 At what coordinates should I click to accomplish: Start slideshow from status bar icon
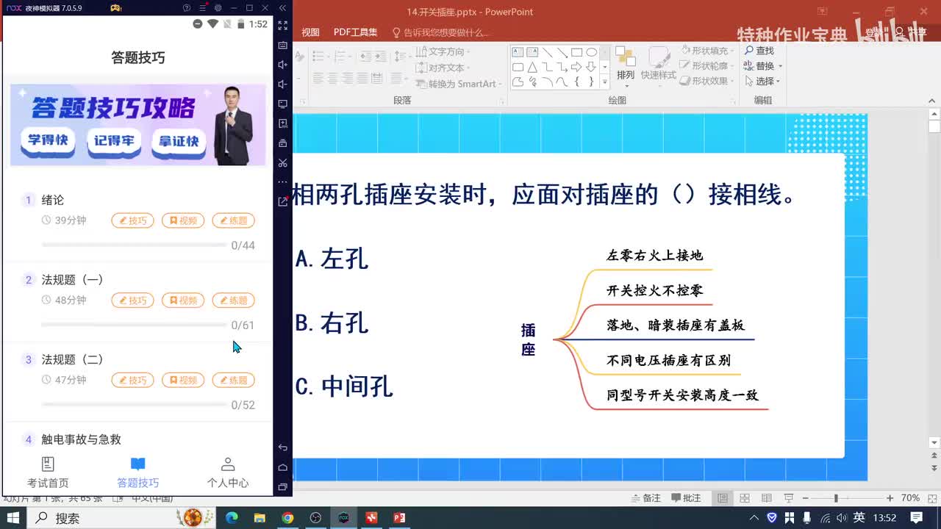coord(788,498)
